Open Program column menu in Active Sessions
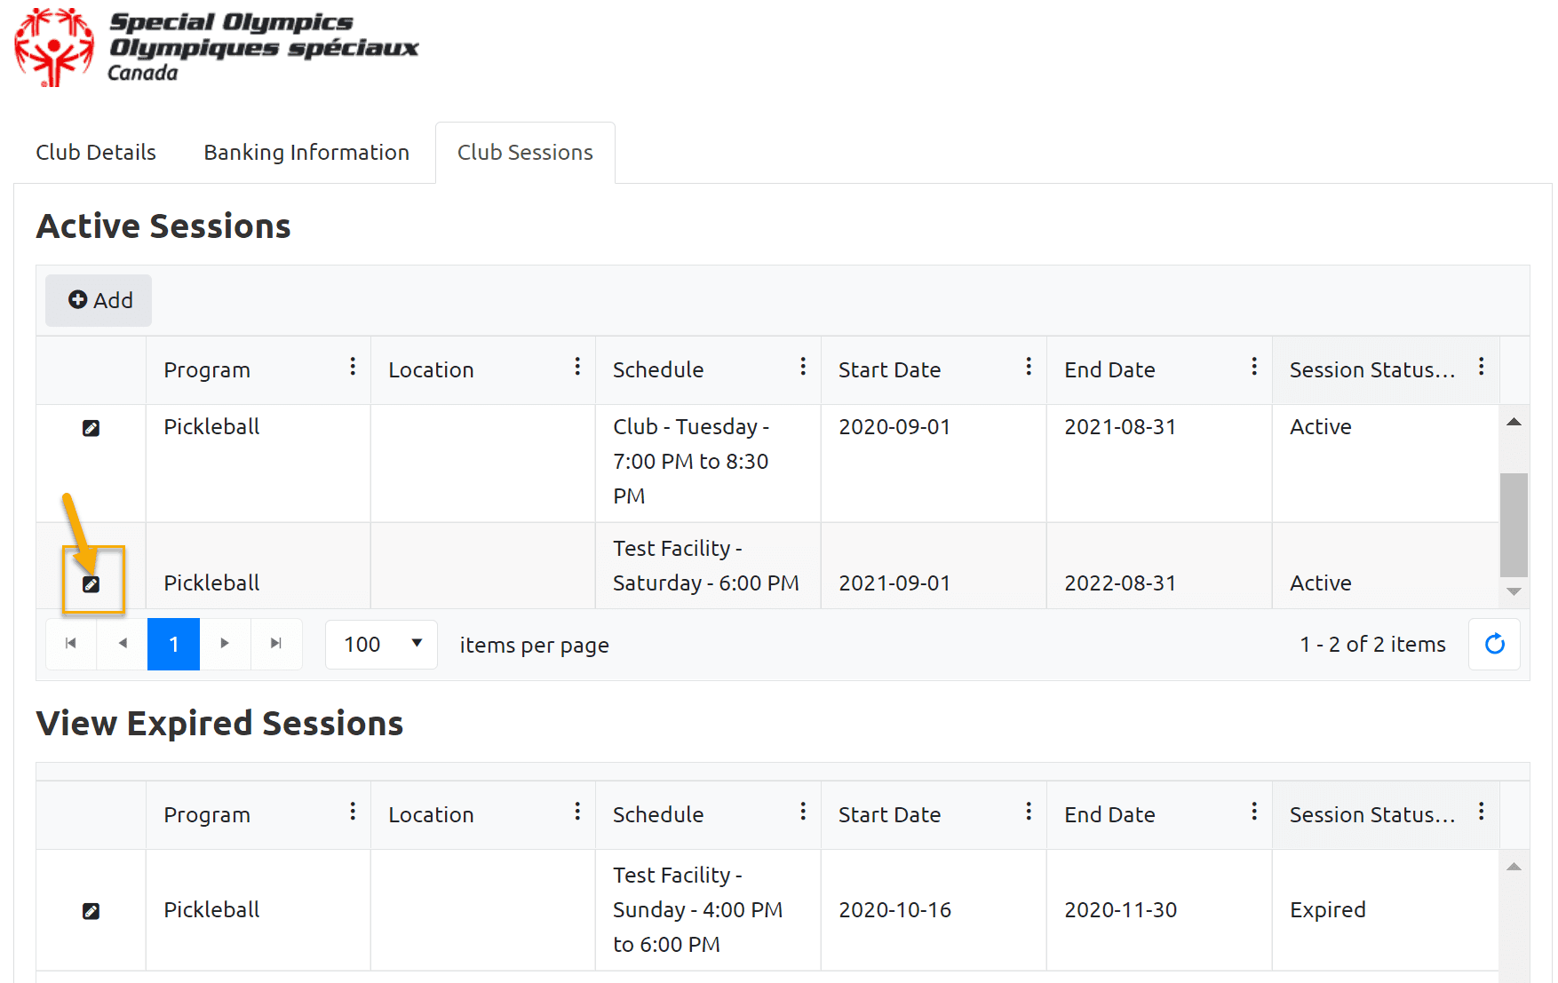 tap(353, 367)
